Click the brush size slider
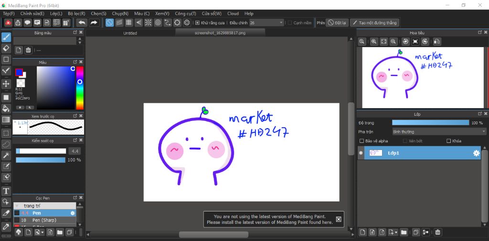The height and width of the screenshot is (241, 489). pos(41,151)
